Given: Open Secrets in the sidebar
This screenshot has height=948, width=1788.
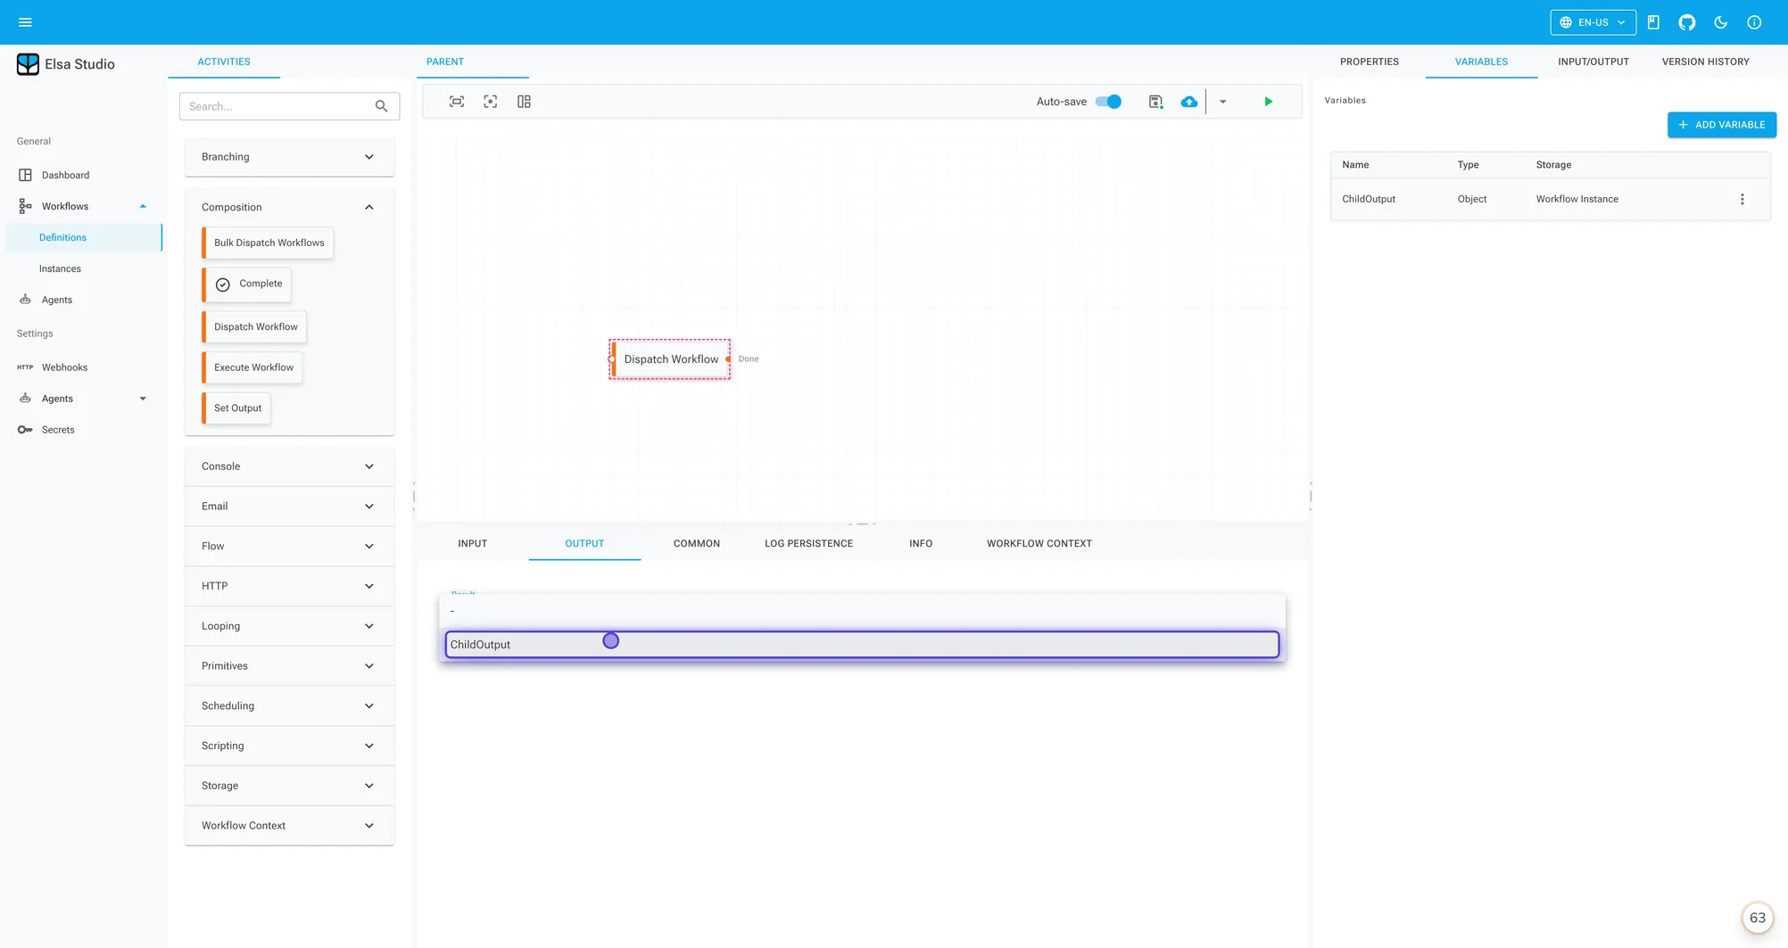Looking at the screenshot, I should [84, 430].
